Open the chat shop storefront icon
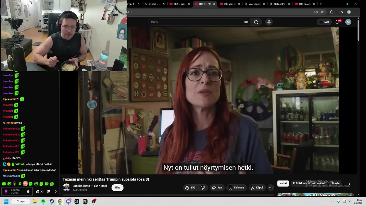This screenshot has width=366, height=206. [x=49, y=191]
